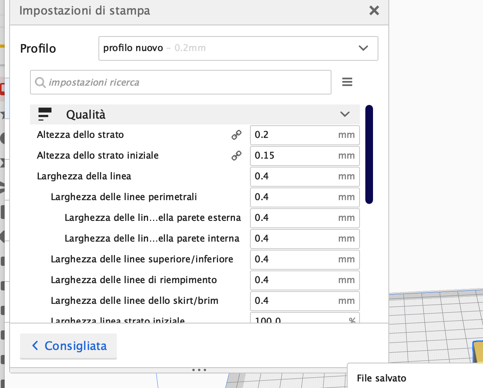483x388 pixels.
Task: Click the impostazioni ricerca search field
Action: click(181, 82)
